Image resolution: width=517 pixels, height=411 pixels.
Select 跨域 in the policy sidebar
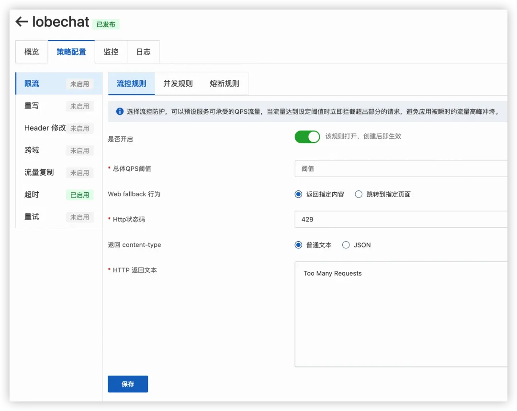tap(59, 150)
